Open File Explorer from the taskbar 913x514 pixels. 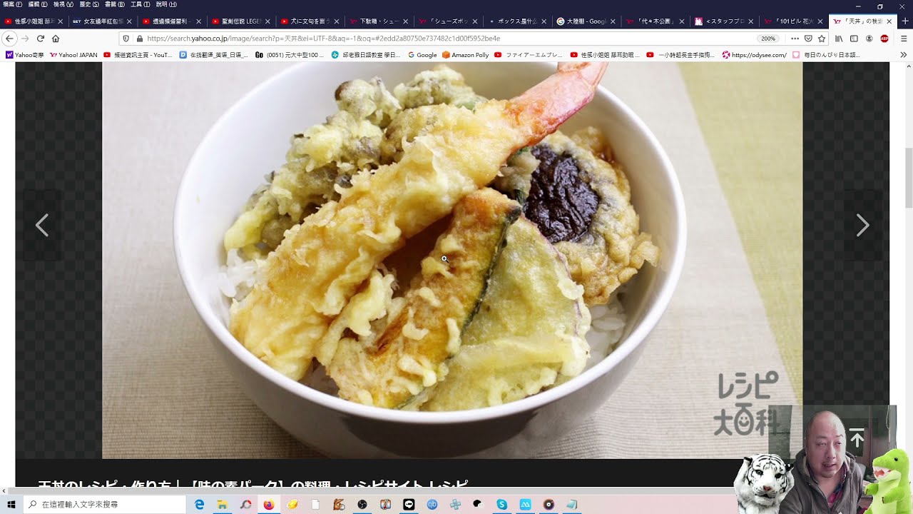tap(223, 504)
